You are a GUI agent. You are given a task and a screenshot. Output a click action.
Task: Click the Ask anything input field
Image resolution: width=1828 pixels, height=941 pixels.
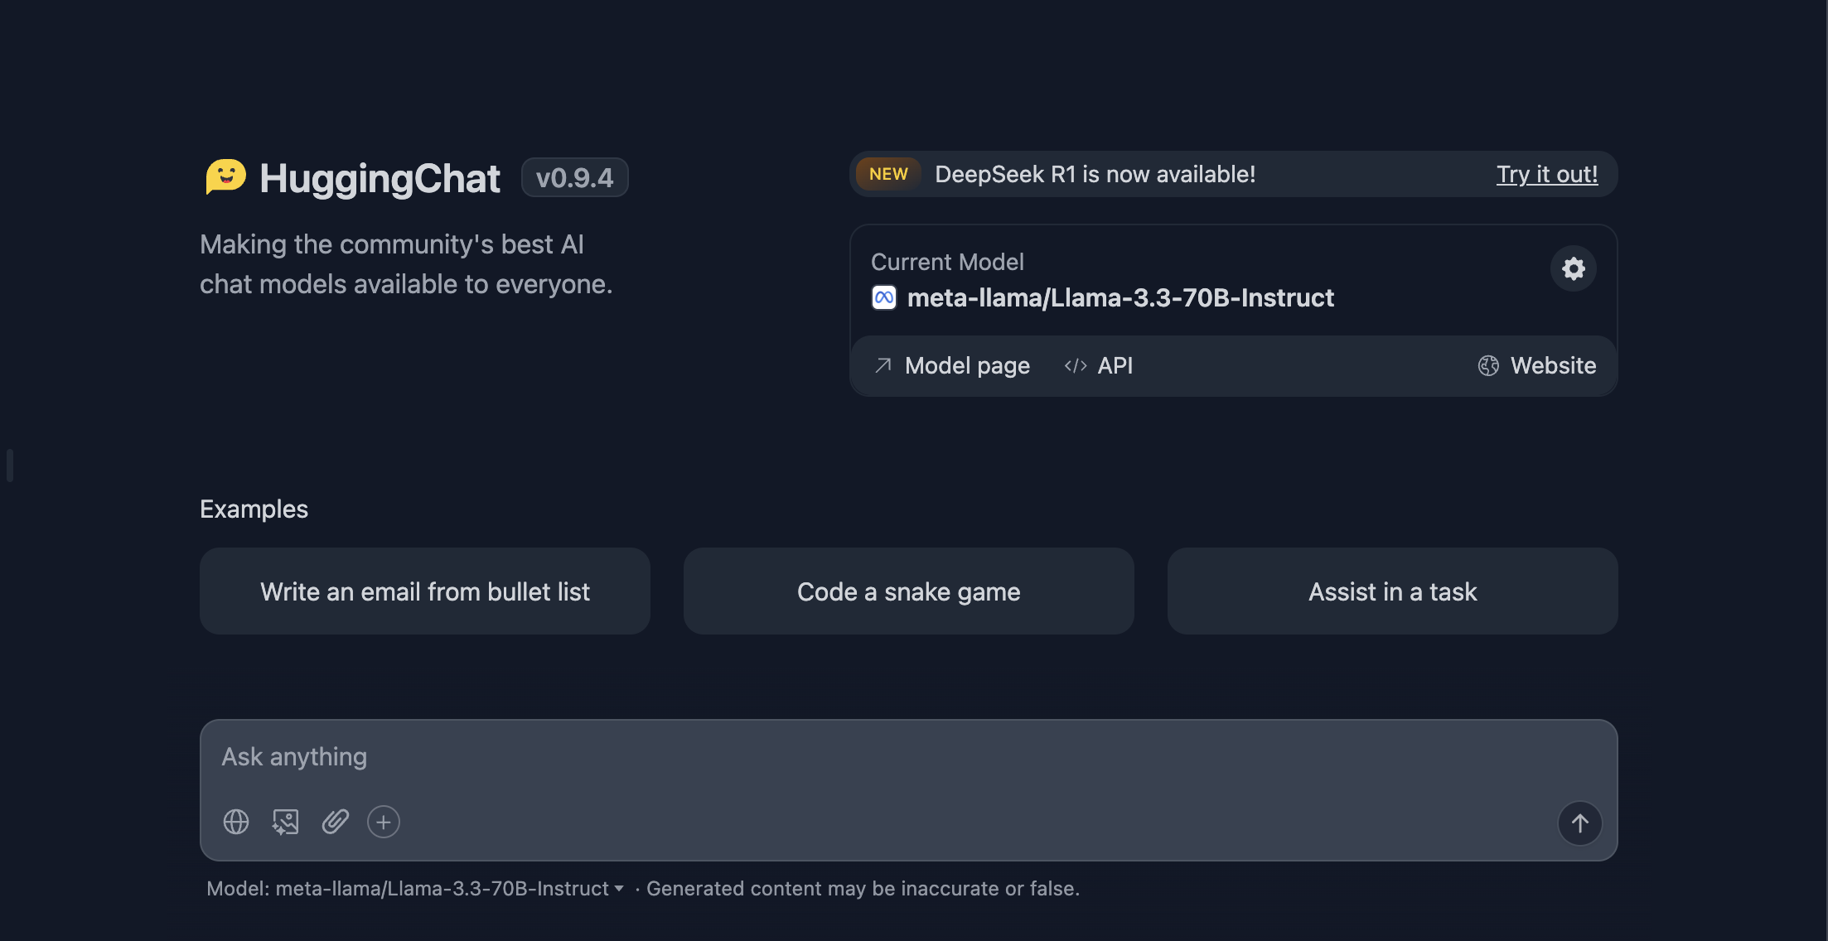829,757
